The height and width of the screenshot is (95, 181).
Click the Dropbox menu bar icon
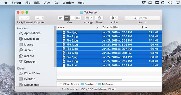pyautogui.click(x=144, y=3)
